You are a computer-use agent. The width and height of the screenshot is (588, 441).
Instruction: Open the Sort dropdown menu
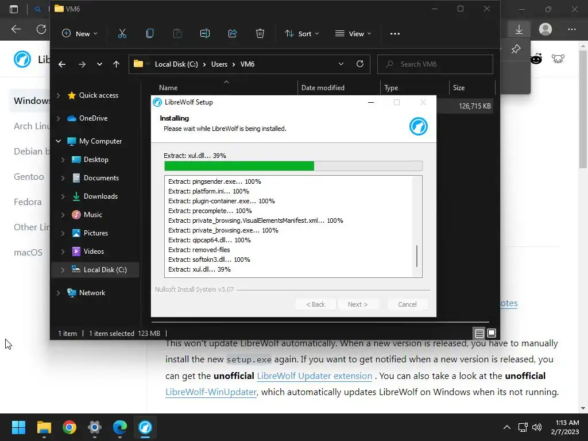[x=302, y=34]
